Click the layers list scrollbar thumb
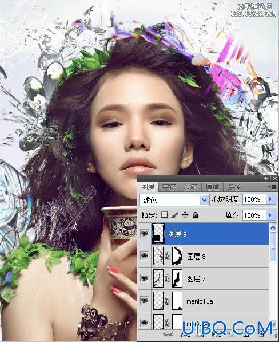The height and width of the screenshot is (342, 279). [x=273, y=247]
